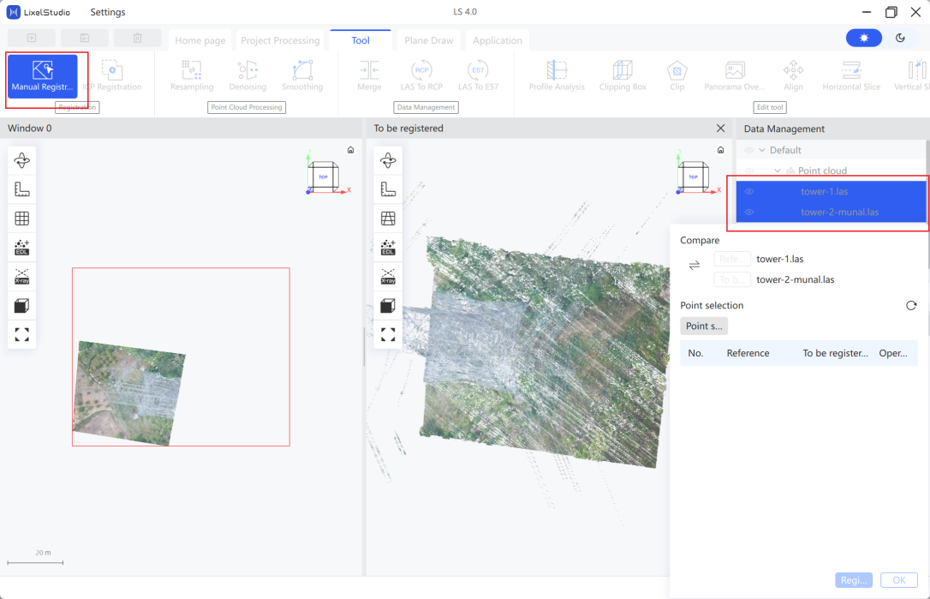Click the TOP view cube in Window 0
930x599 pixels.
[323, 177]
